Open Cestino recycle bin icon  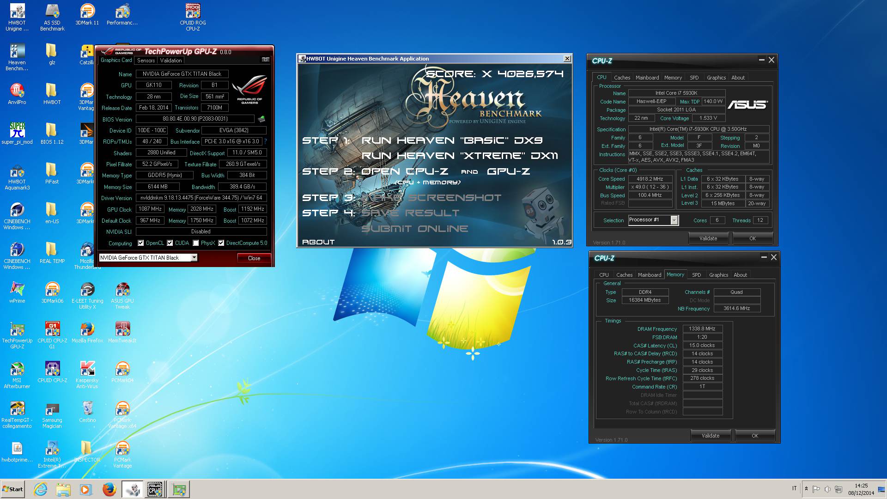87,412
